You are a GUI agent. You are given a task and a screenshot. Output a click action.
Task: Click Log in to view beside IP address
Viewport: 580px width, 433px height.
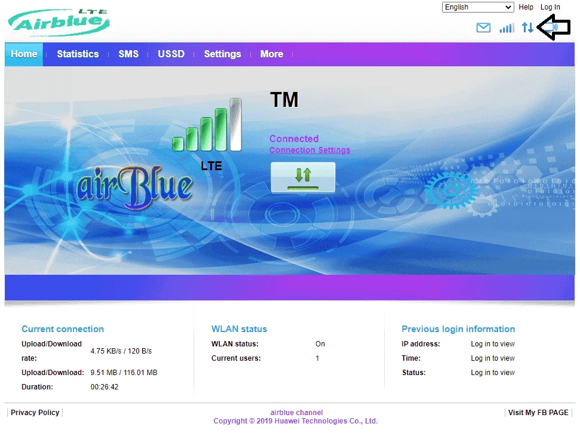pyautogui.click(x=492, y=344)
